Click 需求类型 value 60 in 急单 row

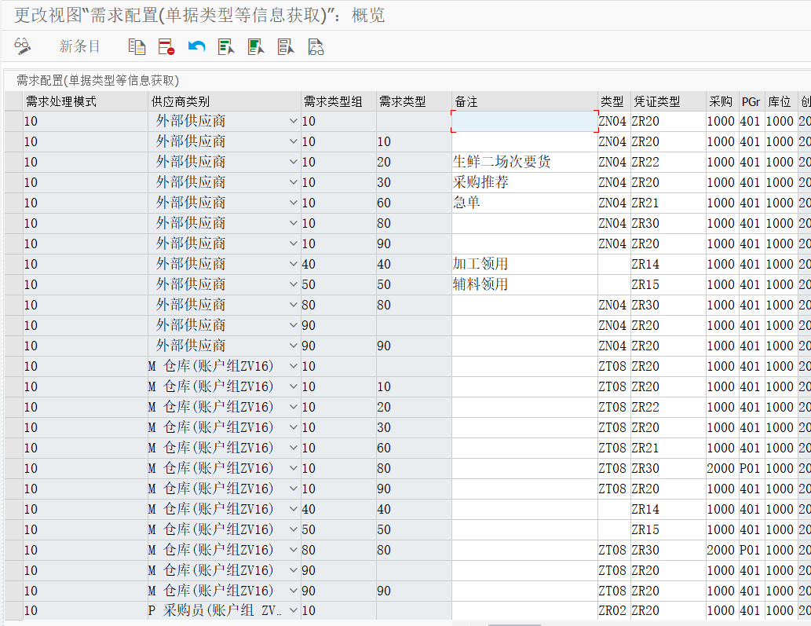point(414,203)
